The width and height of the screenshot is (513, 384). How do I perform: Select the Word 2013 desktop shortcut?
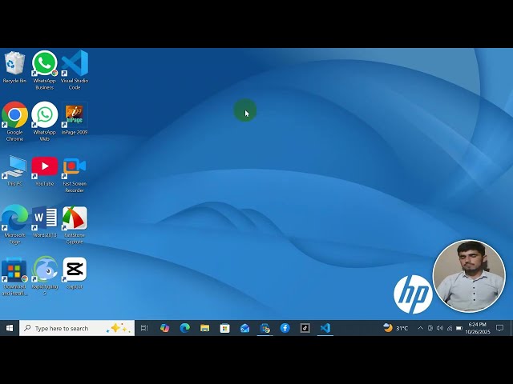pos(45,222)
